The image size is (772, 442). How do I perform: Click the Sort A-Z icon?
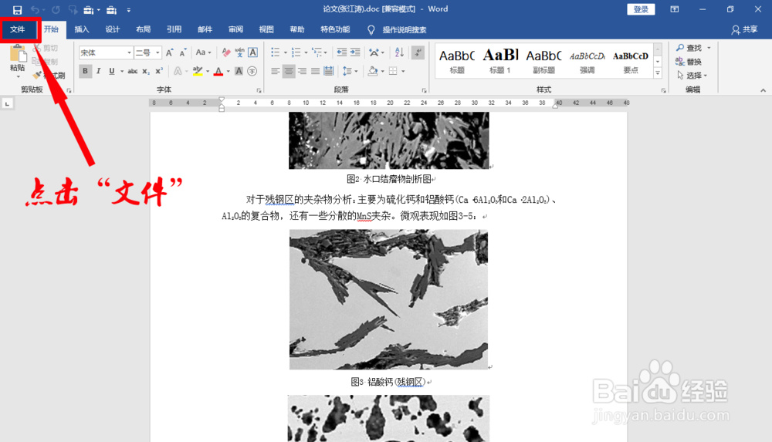tap(399, 52)
